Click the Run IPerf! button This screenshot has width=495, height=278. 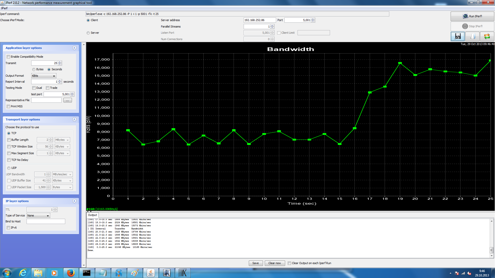click(472, 16)
